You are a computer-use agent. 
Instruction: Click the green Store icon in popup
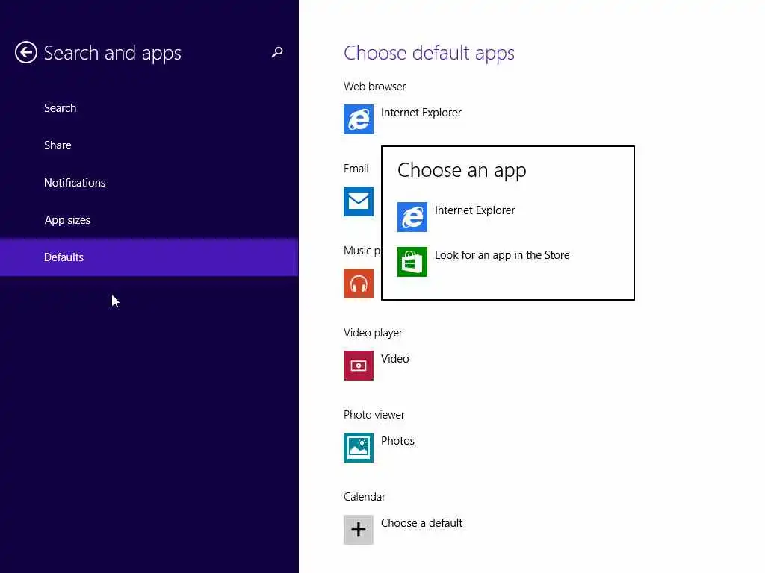point(412,262)
